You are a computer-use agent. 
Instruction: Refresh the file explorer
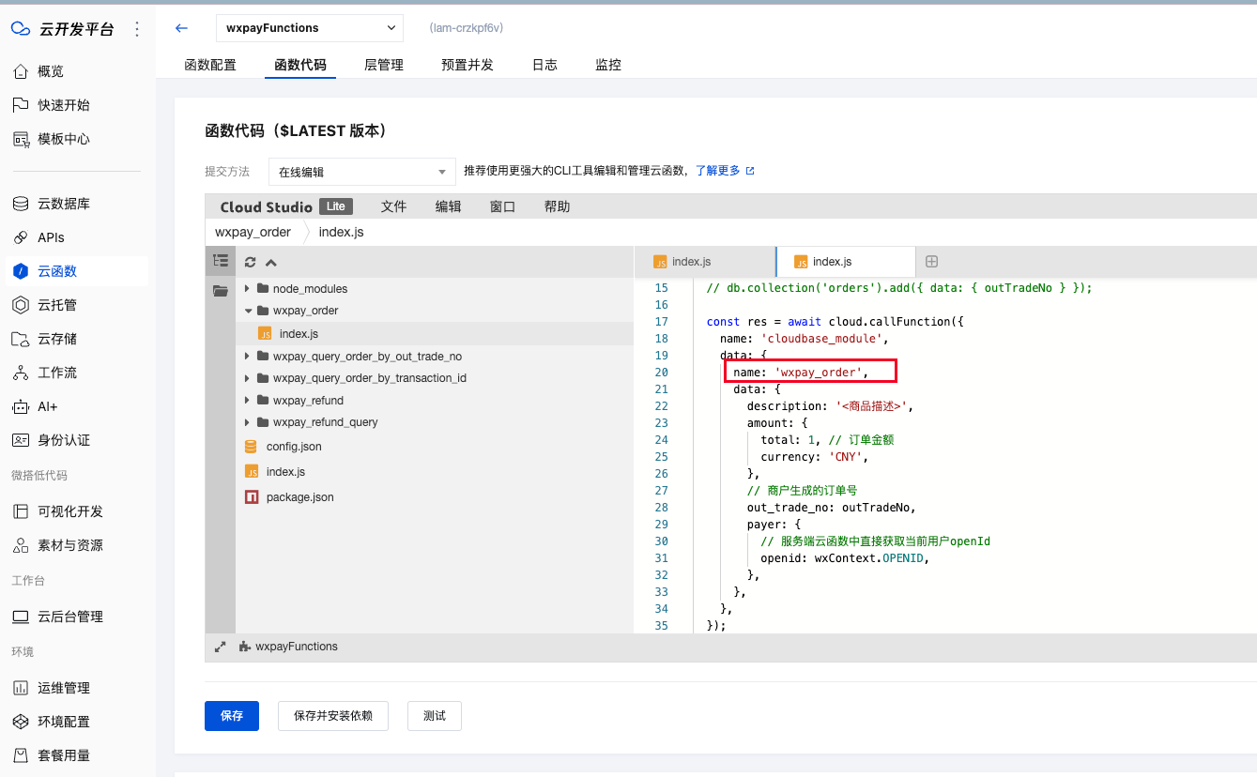coord(251,263)
